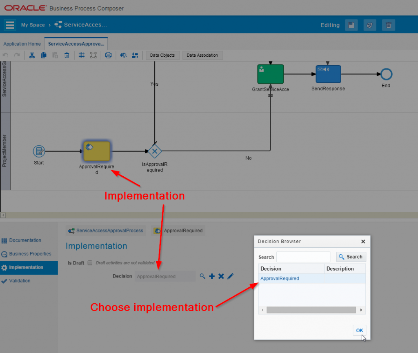Click the remove decision X icon
418x353 pixels.
coord(221,276)
